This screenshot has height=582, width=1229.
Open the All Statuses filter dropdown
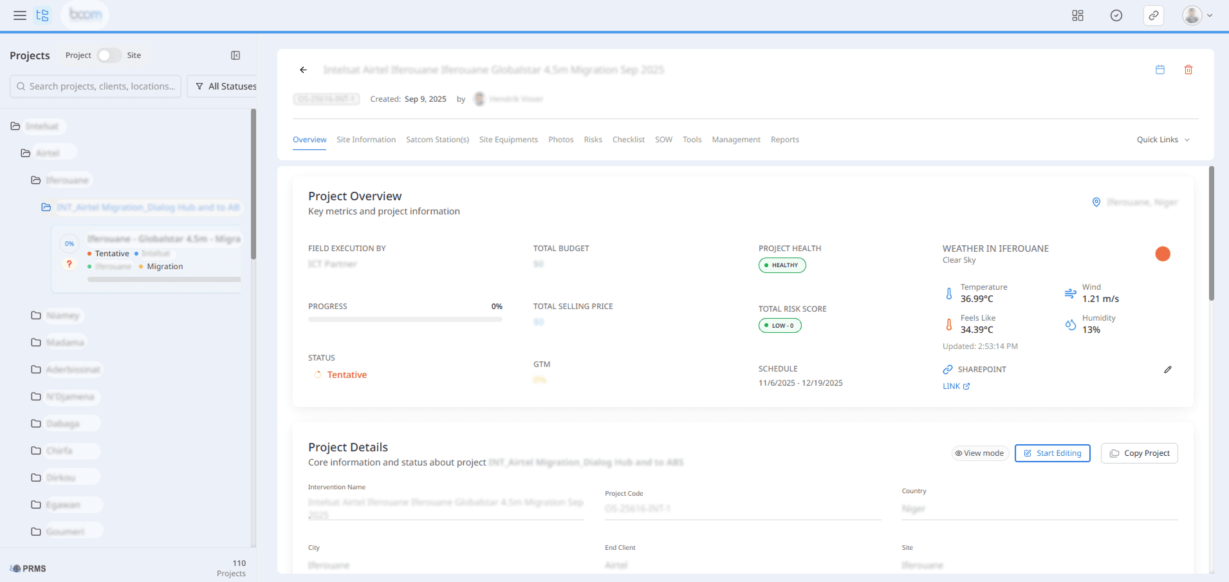click(226, 86)
